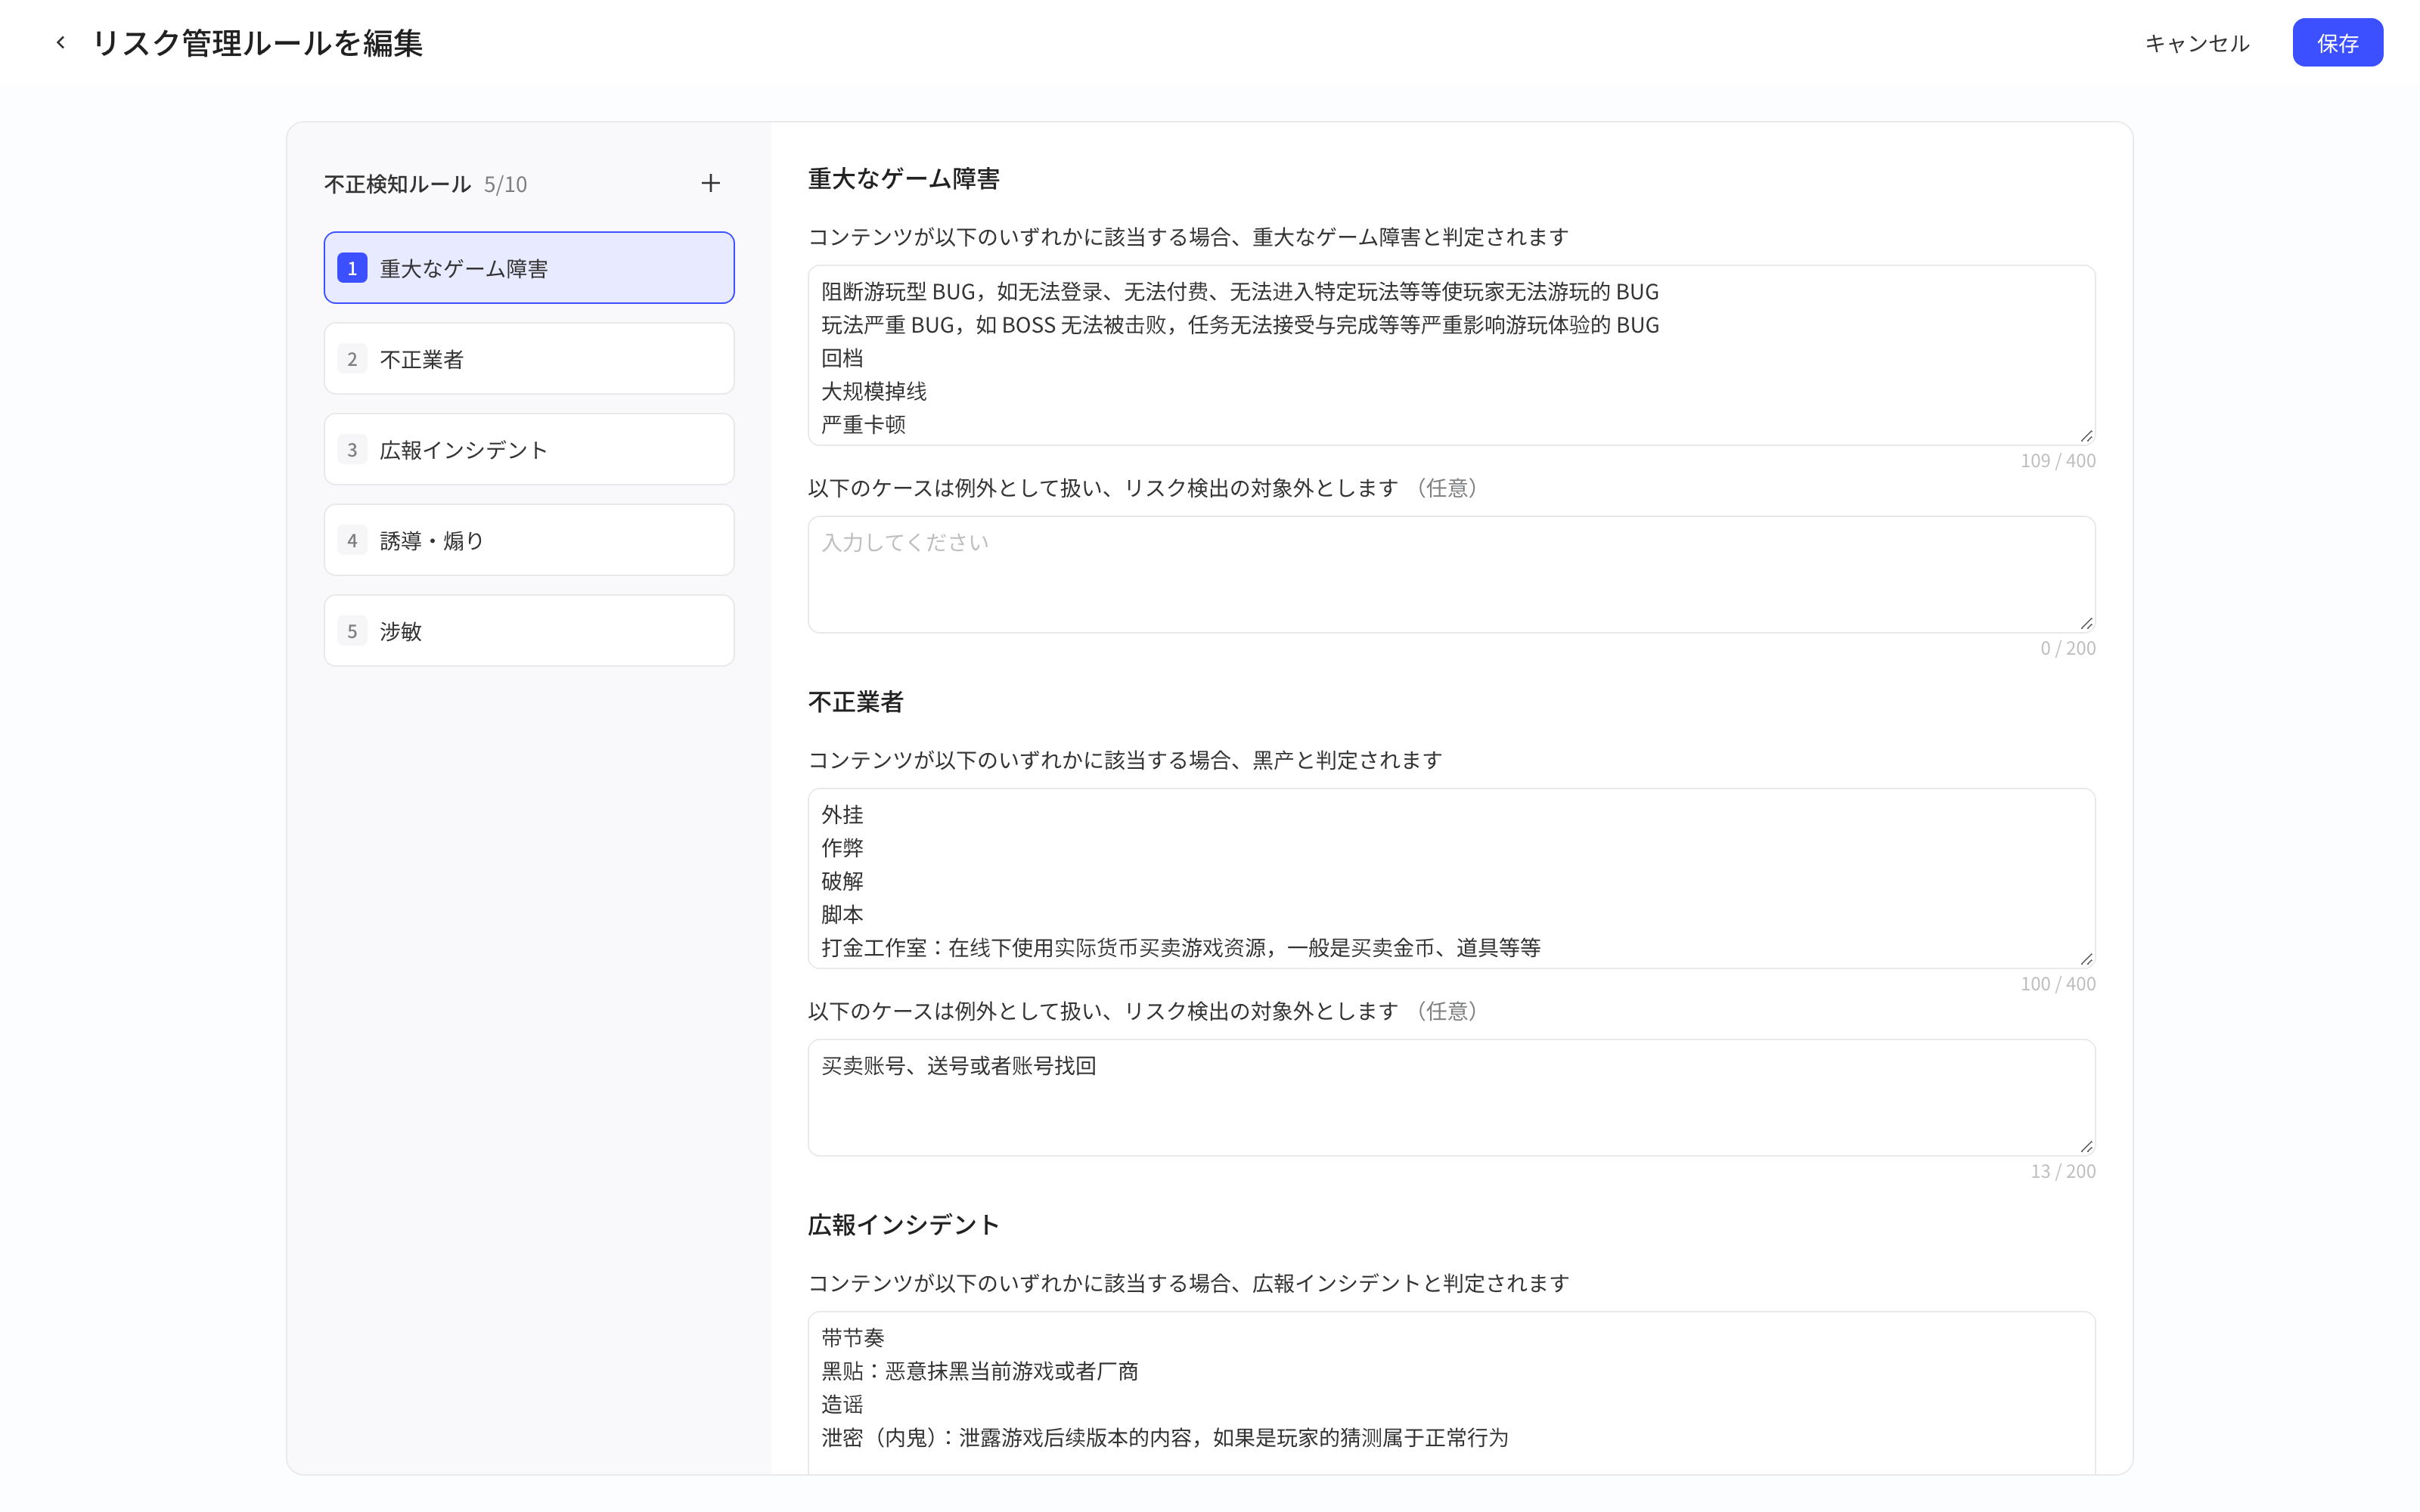Click the 広報インシデントと判定されます description line
Screen dimensions: 2420x1512
(x=1188, y=1283)
